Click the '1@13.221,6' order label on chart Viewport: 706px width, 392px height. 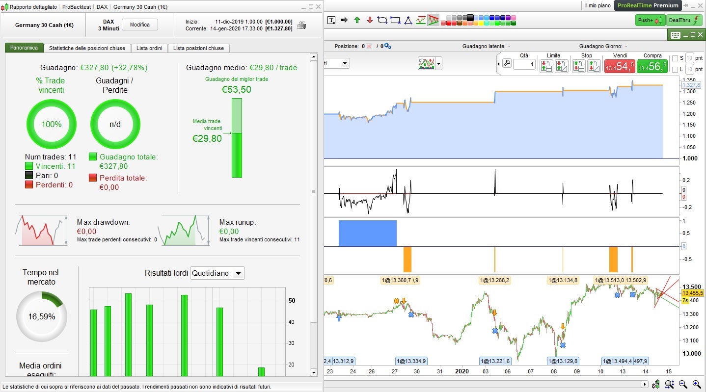pos(496,361)
